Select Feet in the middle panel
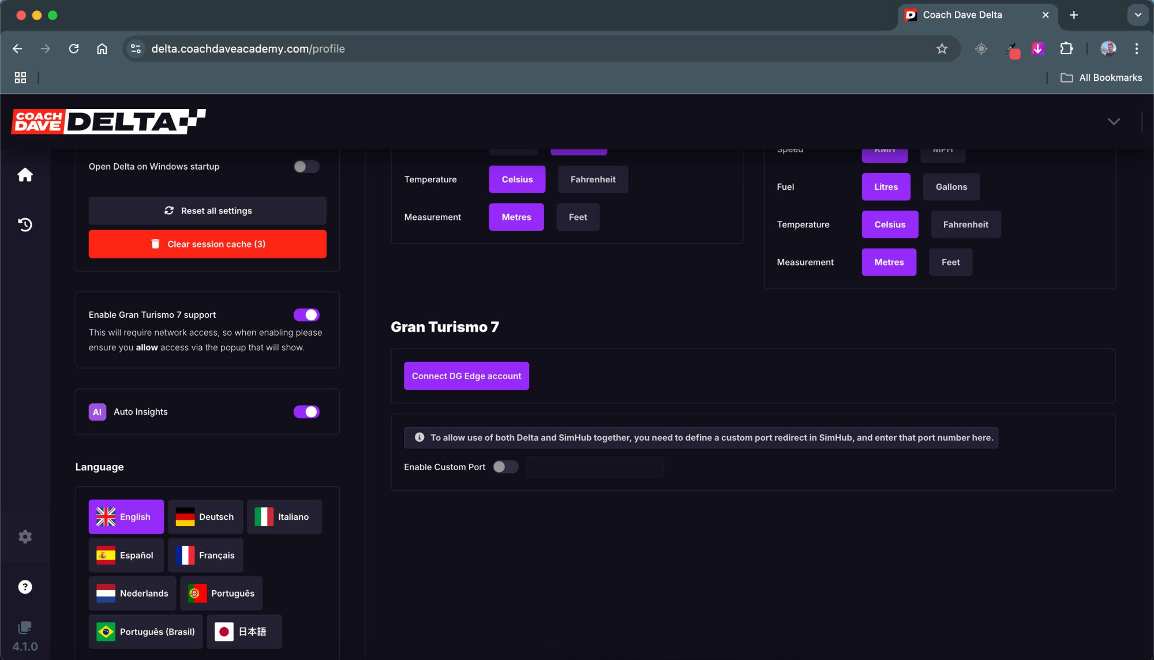The width and height of the screenshot is (1154, 660). (x=578, y=217)
